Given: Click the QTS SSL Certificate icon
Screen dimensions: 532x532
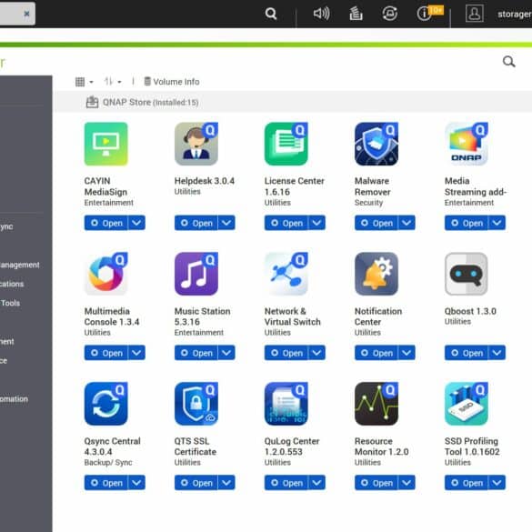Looking at the screenshot, I should 196,404.
